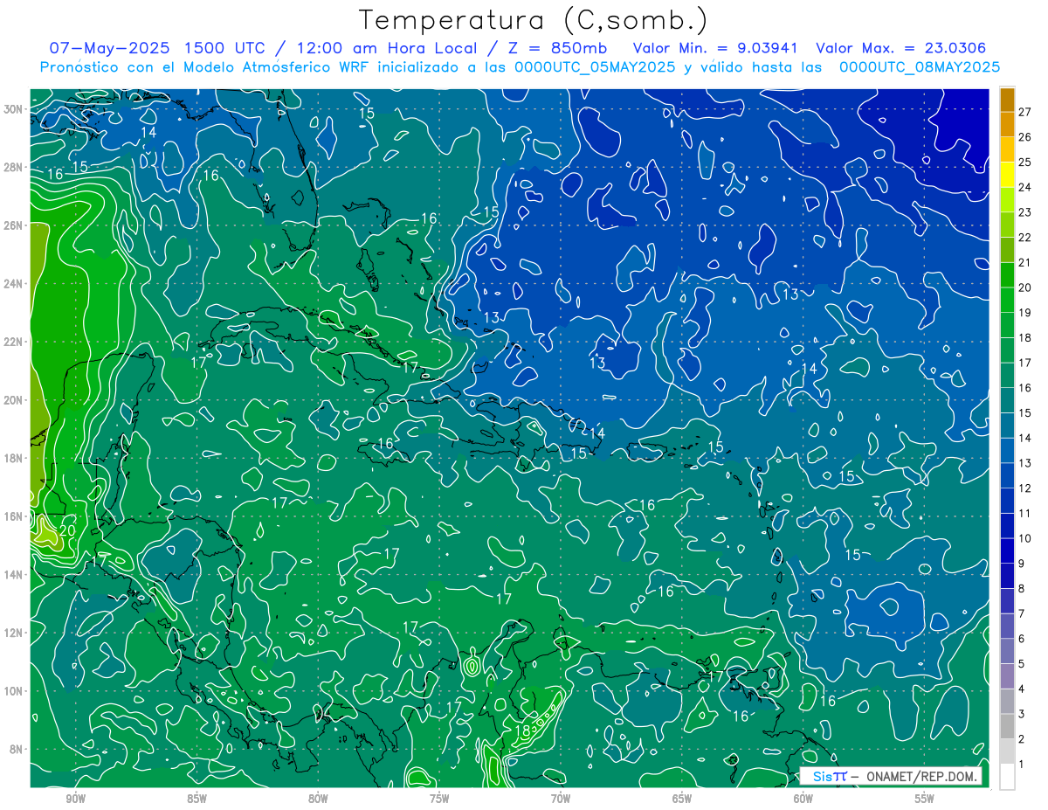Click the "14N" latitude axis label
This screenshot has width=1048, height=810.
click(15, 575)
